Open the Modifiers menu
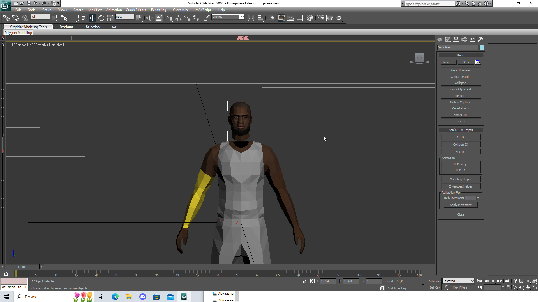 95,10
